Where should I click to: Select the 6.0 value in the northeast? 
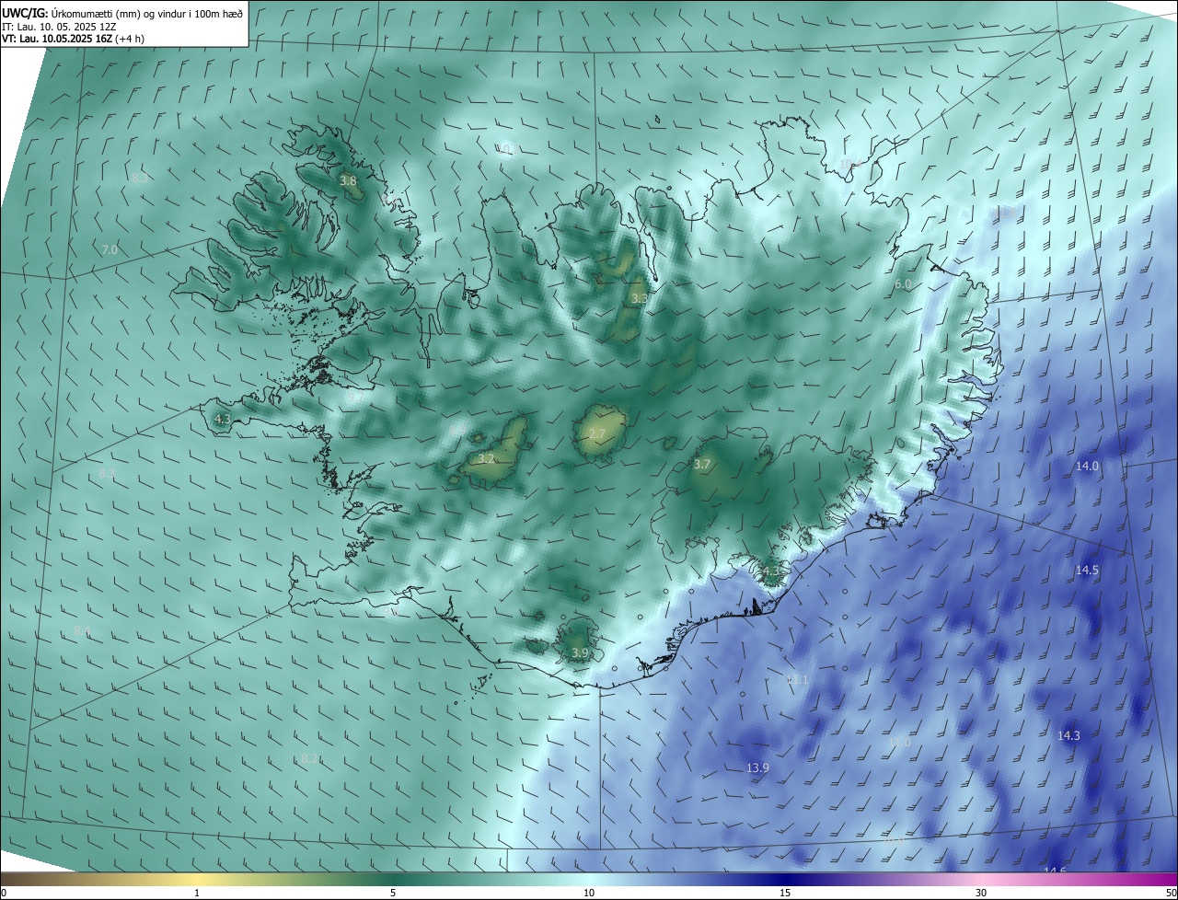point(903,284)
